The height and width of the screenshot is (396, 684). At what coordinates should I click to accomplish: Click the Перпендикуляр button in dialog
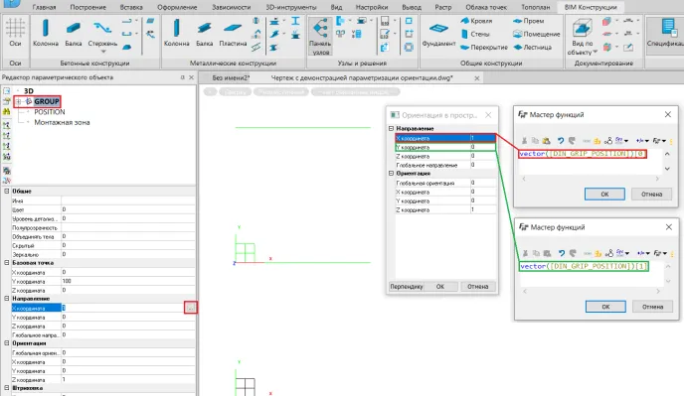pos(406,286)
